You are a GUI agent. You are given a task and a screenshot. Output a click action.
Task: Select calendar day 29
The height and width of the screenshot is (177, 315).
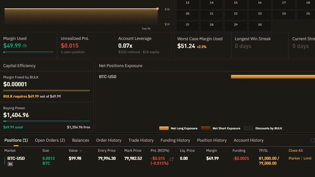[x=236, y=26]
